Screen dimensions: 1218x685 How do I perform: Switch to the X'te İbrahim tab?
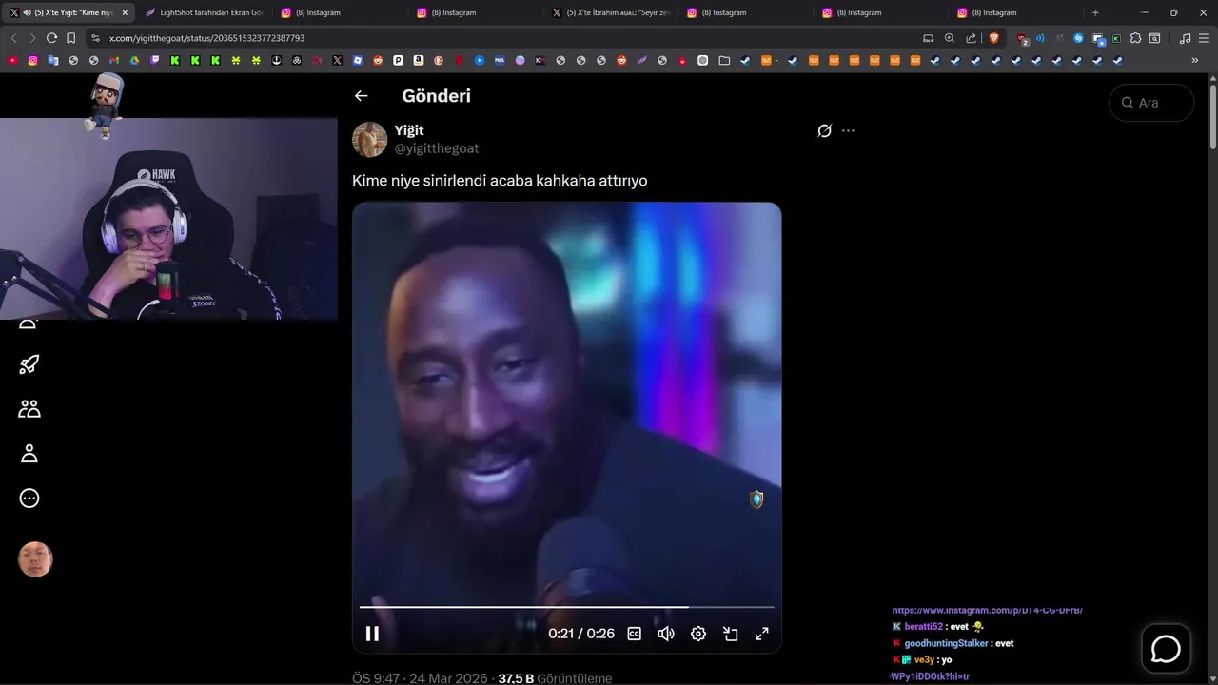point(611,12)
